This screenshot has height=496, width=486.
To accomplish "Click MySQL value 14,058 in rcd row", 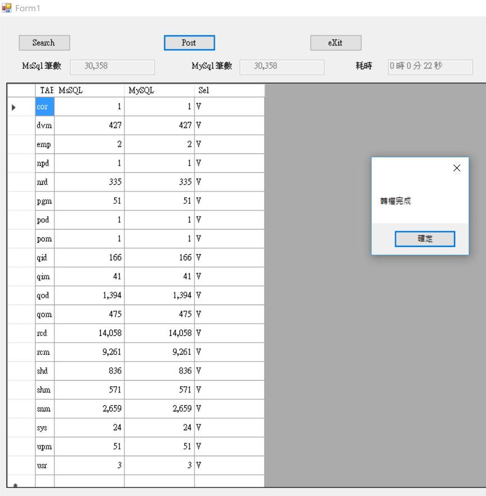I will (x=159, y=333).
